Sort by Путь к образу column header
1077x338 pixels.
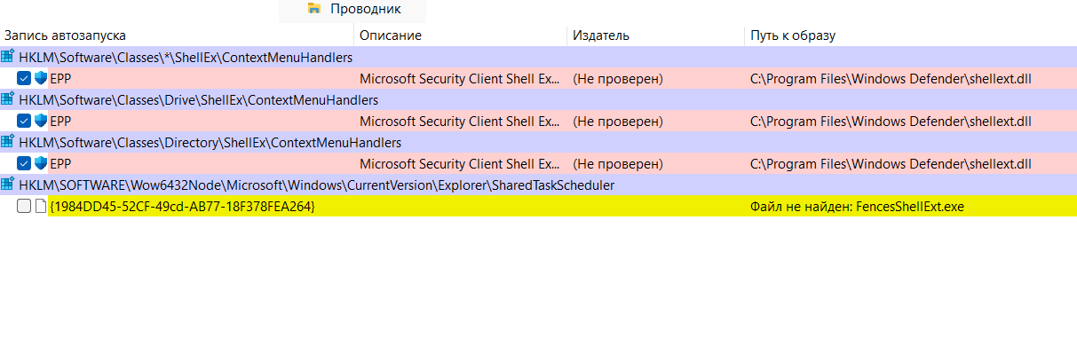910,35
